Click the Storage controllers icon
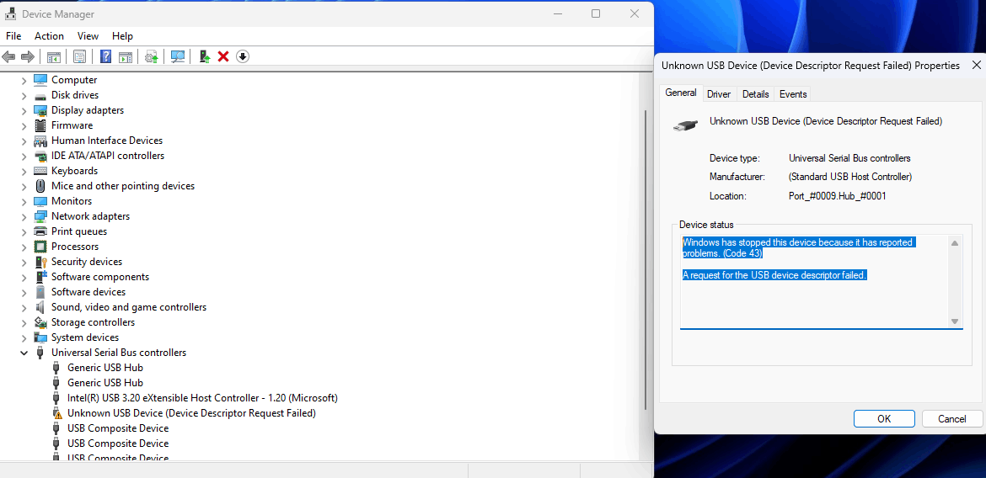 (40, 322)
